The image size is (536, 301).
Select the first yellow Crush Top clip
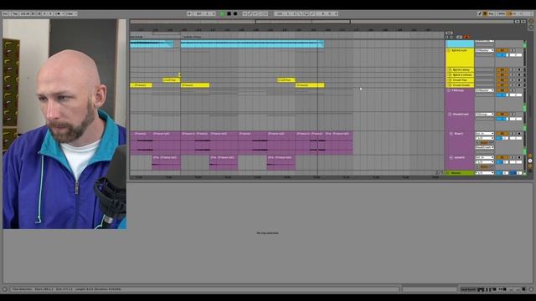click(171, 80)
